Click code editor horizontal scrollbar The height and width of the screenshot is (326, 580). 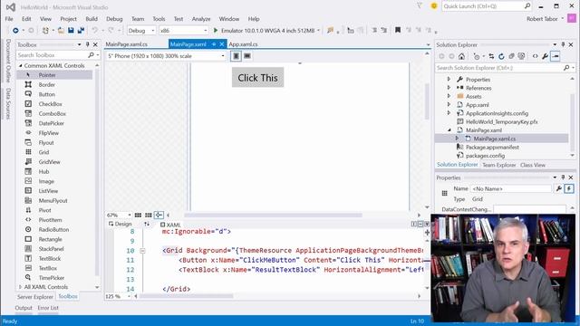[186, 296]
